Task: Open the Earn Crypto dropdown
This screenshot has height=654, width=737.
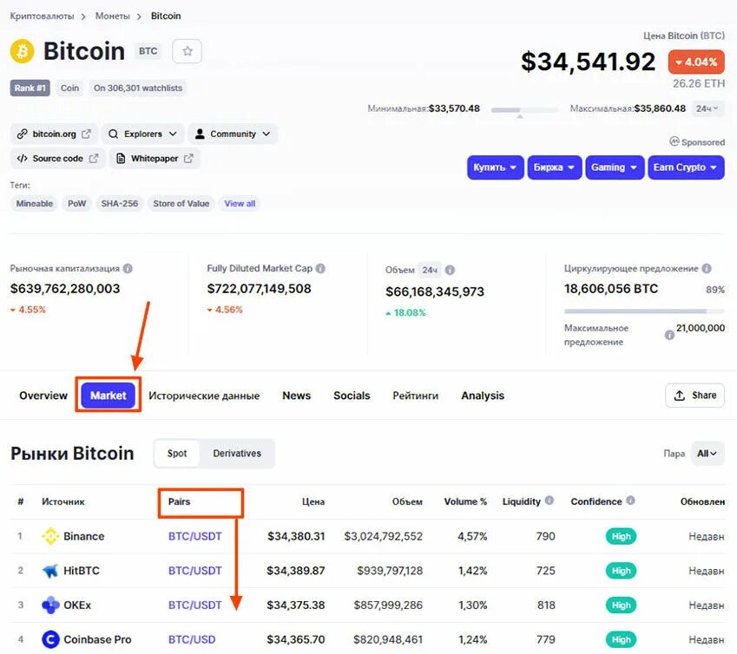Action: (686, 167)
